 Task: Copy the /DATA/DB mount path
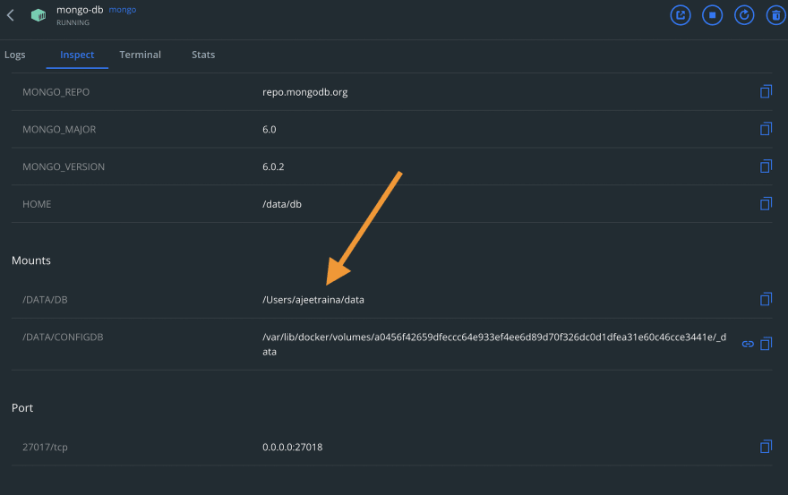coord(766,299)
